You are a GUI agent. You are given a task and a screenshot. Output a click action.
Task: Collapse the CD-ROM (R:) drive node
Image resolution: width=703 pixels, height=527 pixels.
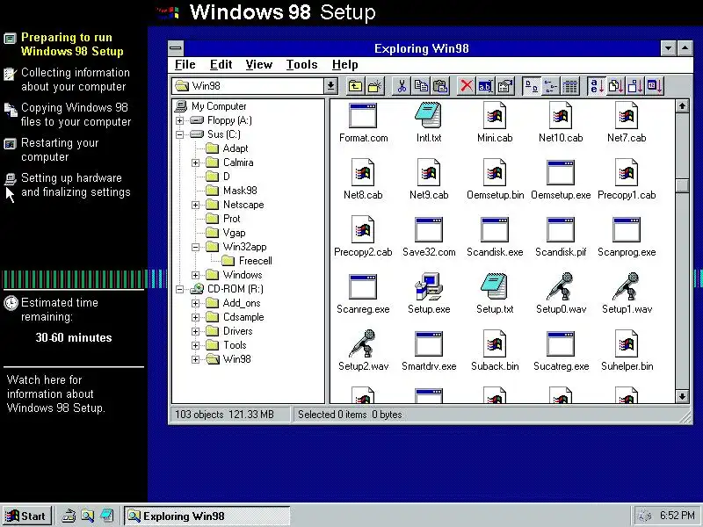tap(179, 289)
